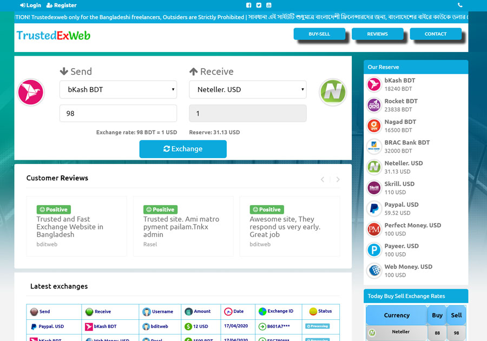Open the BUY-SELL menu

click(x=319, y=34)
